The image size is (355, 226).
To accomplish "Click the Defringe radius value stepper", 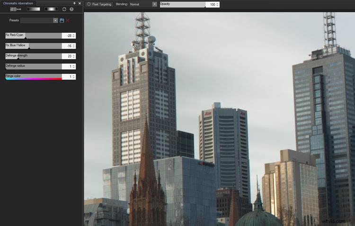I will 73,66.
